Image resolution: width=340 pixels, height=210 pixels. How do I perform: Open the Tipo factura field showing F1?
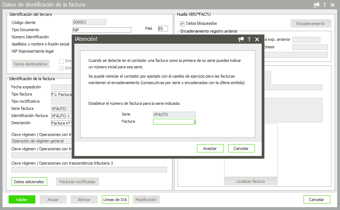click(62, 94)
